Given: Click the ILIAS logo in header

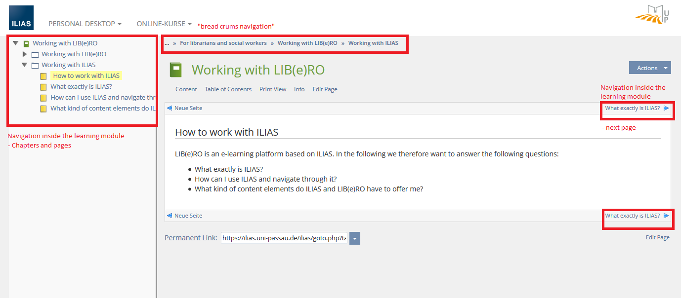Looking at the screenshot, I should coord(21,18).
